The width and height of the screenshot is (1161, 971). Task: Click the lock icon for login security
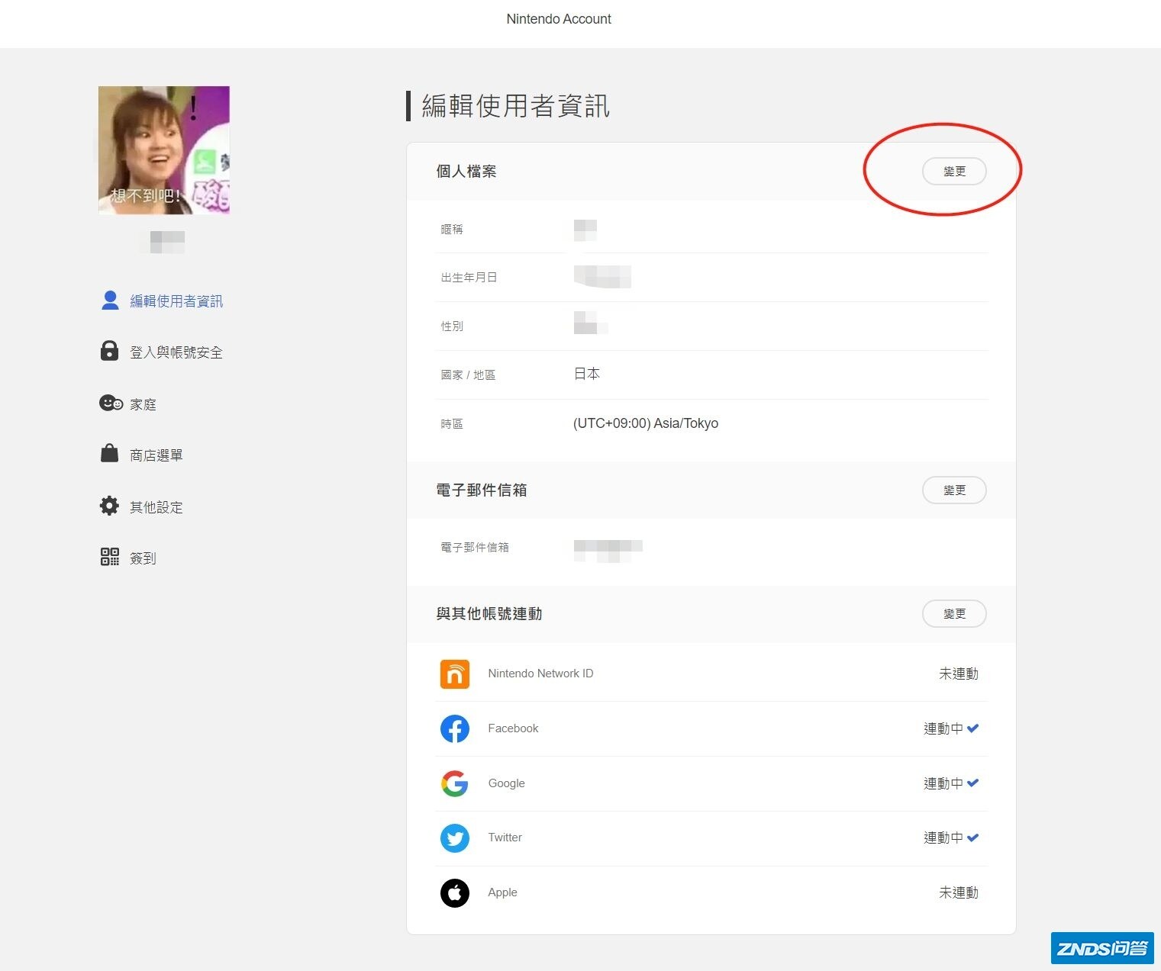pyautogui.click(x=109, y=351)
